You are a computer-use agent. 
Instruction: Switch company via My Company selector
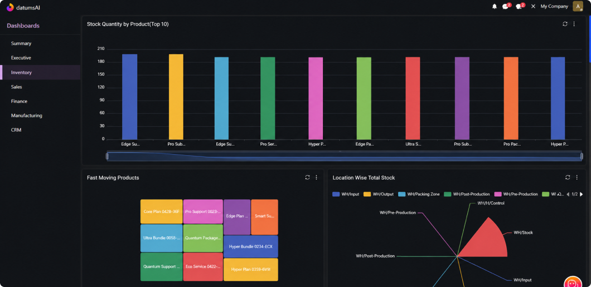pos(554,6)
